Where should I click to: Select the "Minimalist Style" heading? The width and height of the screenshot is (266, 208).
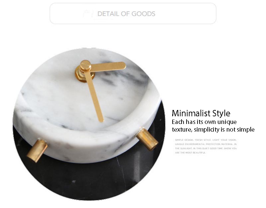click(x=201, y=113)
